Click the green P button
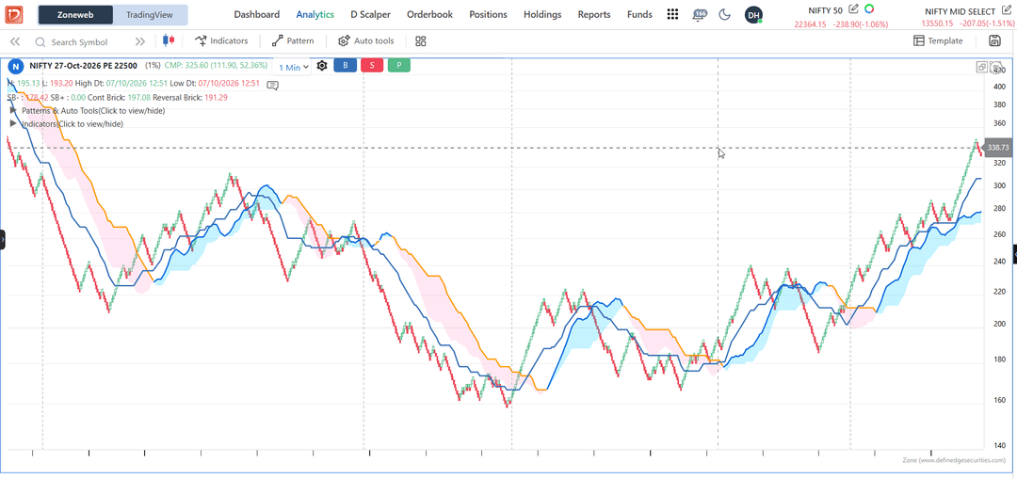1017x479 pixels. coord(399,66)
